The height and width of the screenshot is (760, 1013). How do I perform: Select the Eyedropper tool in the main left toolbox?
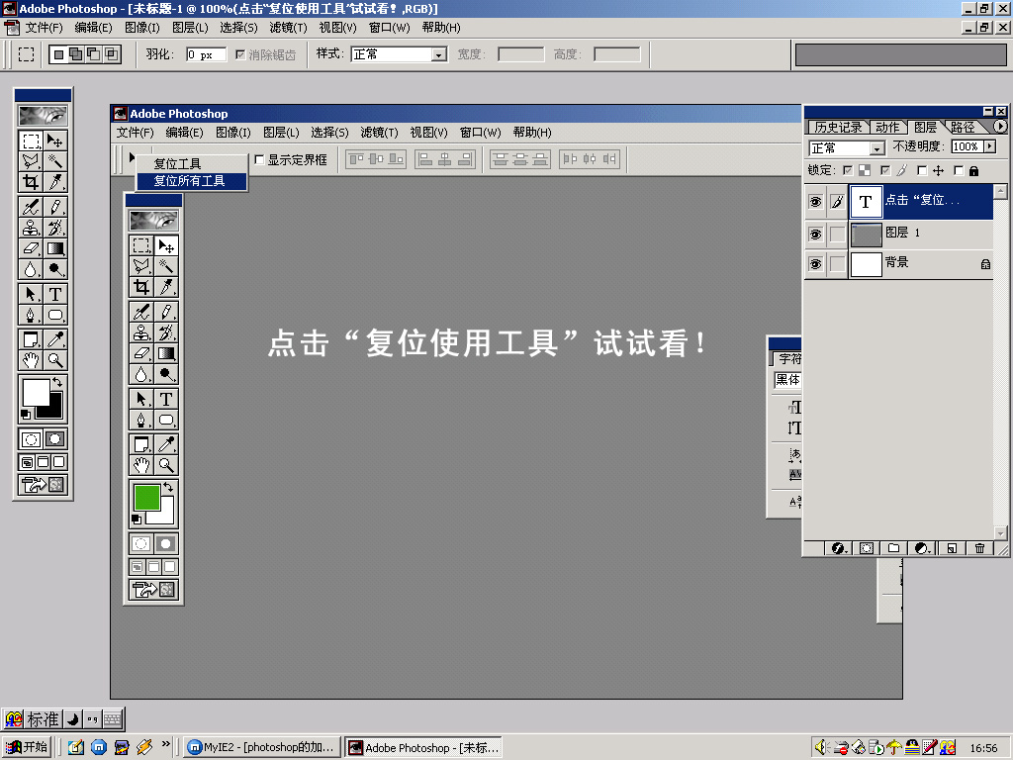[x=55, y=339]
